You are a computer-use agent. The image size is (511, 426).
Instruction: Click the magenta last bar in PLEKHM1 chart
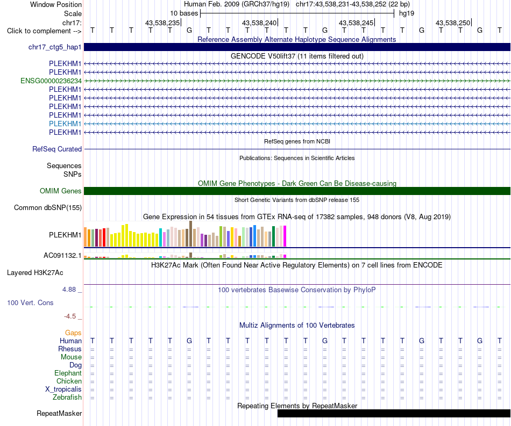pos(285,236)
